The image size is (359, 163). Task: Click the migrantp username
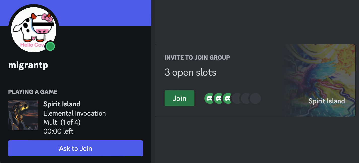click(28, 65)
